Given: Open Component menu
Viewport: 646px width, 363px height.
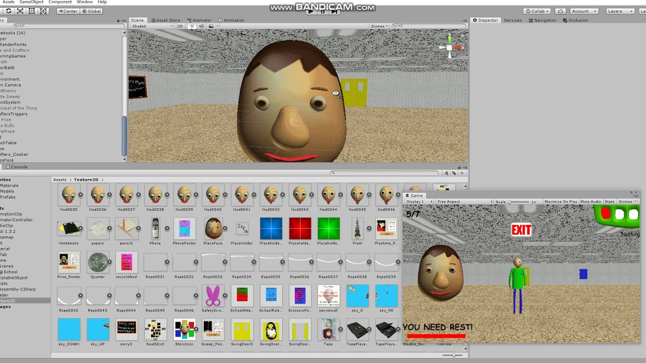Looking at the screenshot, I should [60, 2].
